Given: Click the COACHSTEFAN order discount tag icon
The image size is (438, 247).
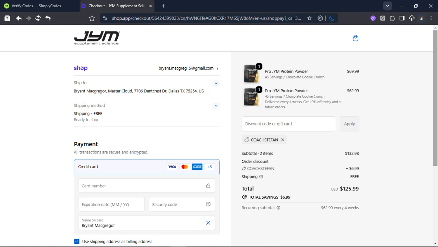Looking at the screenshot, I should pyautogui.click(x=244, y=169).
